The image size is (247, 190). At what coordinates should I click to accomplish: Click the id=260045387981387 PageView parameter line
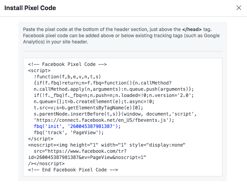point(87,157)
